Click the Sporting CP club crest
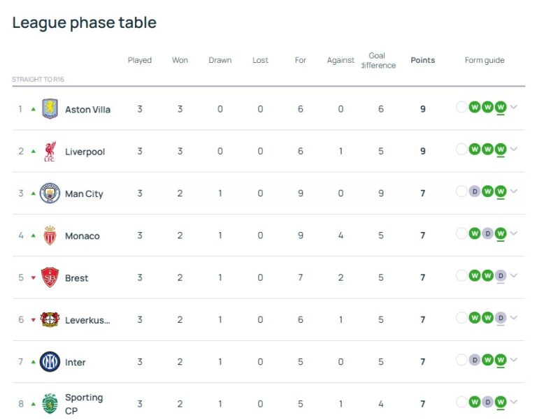The height and width of the screenshot is (420, 537). [50, 404]
